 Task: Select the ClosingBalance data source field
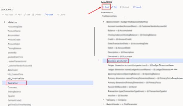click(14, 48)
